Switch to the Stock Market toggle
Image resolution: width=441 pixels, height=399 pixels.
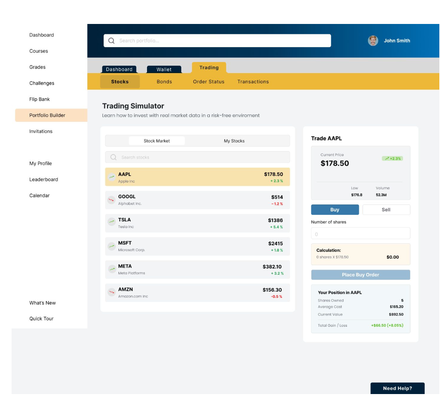[x=156, y=141]
